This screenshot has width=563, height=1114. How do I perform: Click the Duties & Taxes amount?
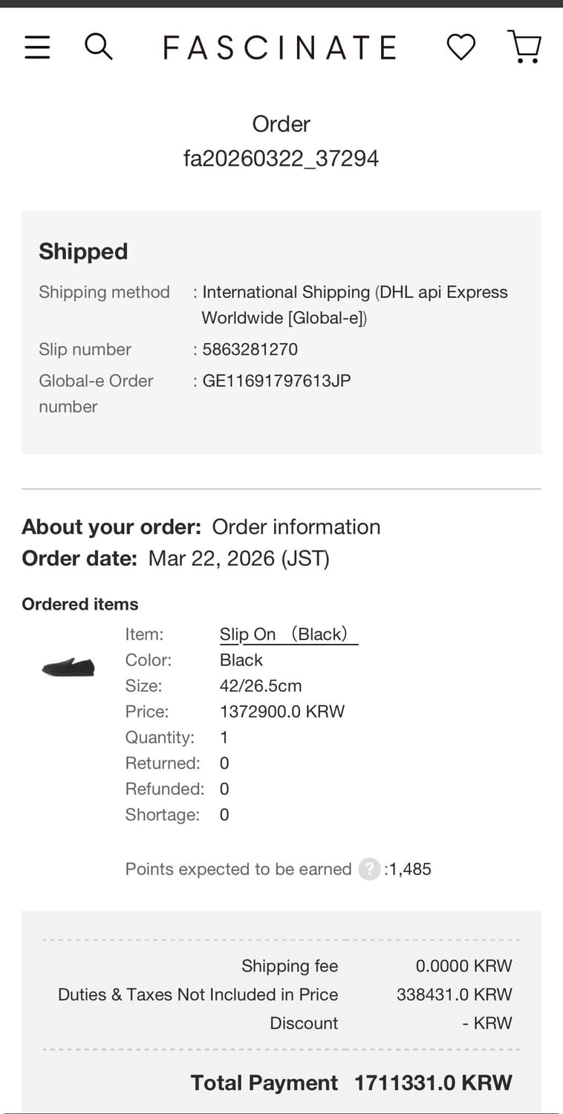pos(454,994)
